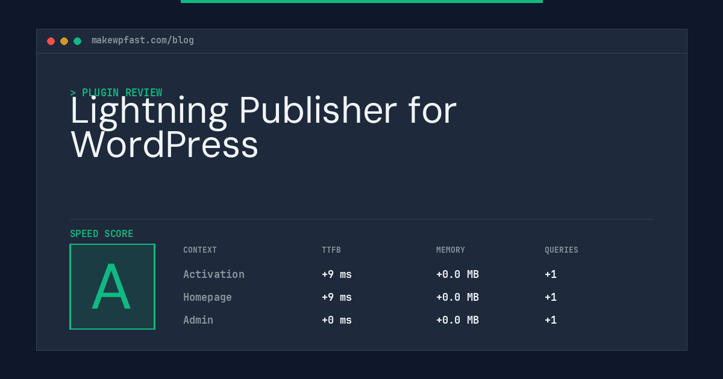723x379 pixels.
Task: Click the green window dot
Action: [77, 41]
